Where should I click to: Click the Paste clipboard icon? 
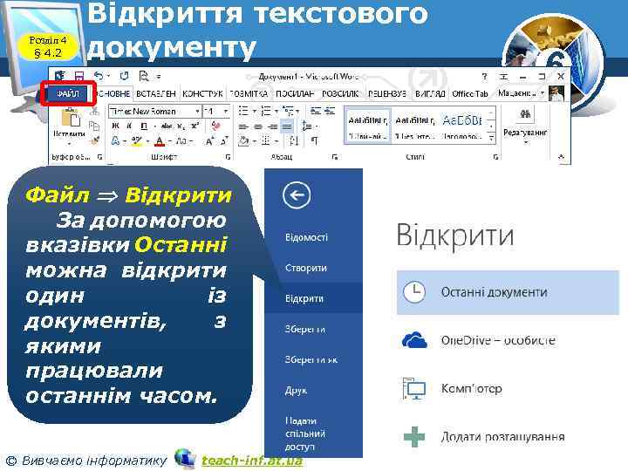click(x=70, y=118)
